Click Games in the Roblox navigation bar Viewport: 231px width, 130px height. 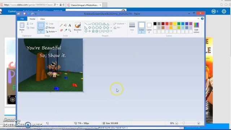click(x=12, y=11)
